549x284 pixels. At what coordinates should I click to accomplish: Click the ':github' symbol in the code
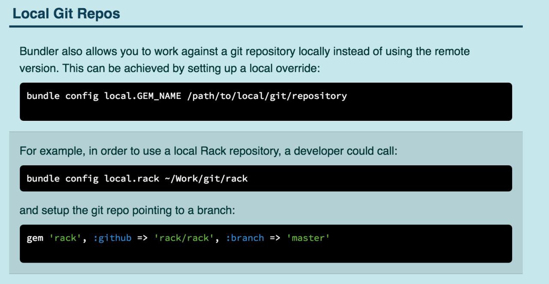[112, 238]
